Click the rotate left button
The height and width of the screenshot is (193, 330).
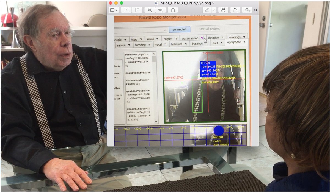pos(235,10)
